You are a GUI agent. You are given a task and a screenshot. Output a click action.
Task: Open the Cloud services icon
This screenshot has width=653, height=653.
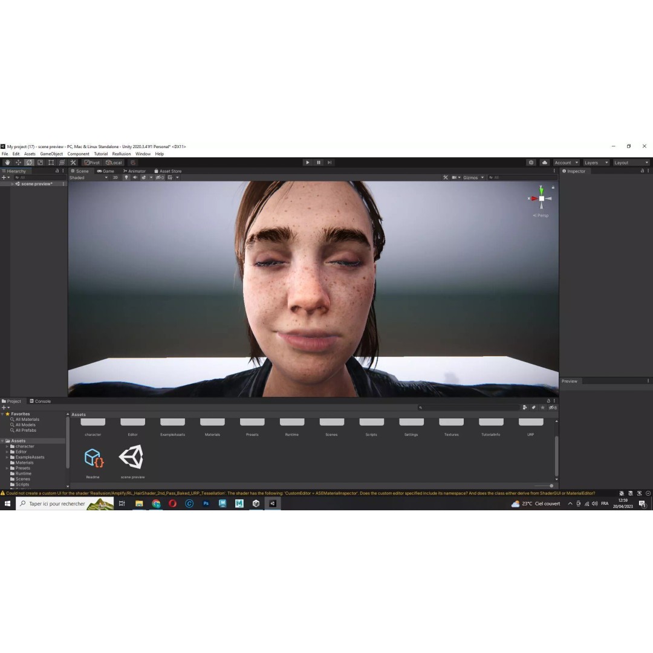(x=544, y=163)
